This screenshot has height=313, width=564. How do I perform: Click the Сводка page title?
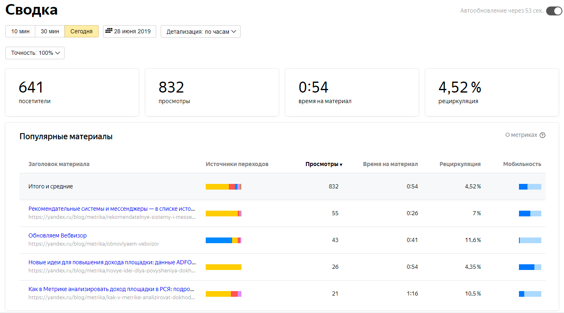coord(32,10)
